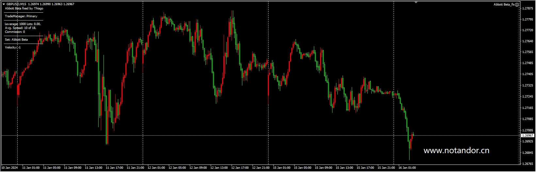Click price scale value 1.27640
Viewport: 536px width, 172px height.
click(528, 41)
